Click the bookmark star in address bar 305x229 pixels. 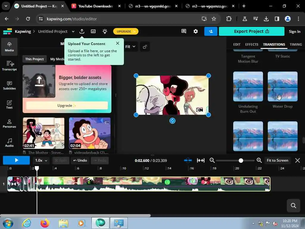point(214,19)
